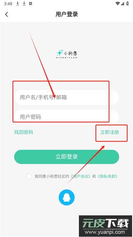
Task: Tap the 小祈愿 app logo
Action: point(66,54)
